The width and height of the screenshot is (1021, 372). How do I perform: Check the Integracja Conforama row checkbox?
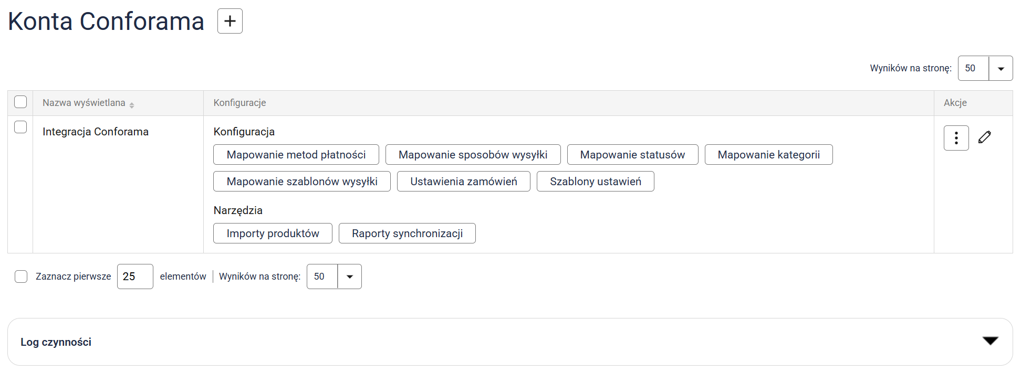click(20, 127)
